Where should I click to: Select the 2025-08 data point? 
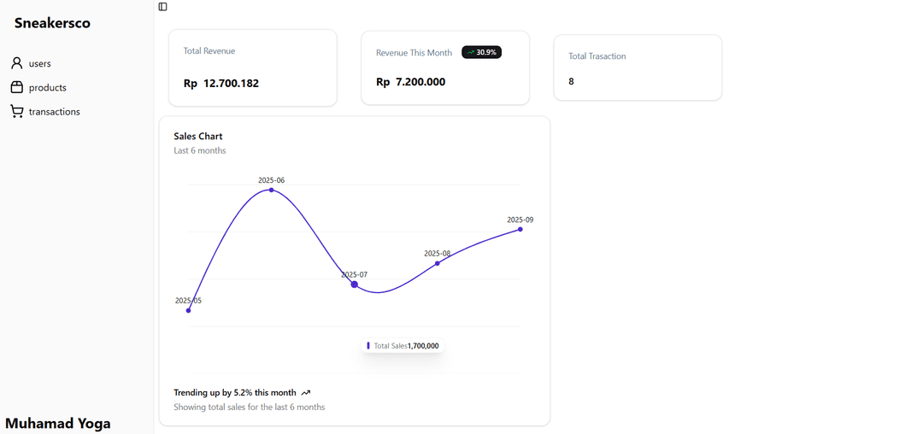point(438,263)
